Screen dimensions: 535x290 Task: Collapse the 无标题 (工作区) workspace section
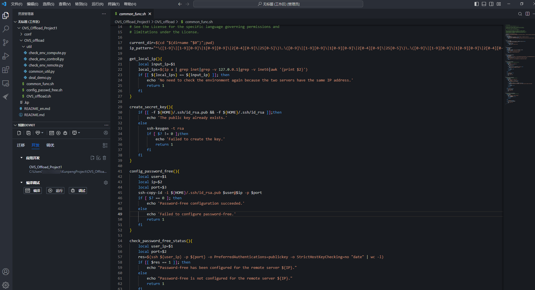pyautogui.click(x=15, y=22)
